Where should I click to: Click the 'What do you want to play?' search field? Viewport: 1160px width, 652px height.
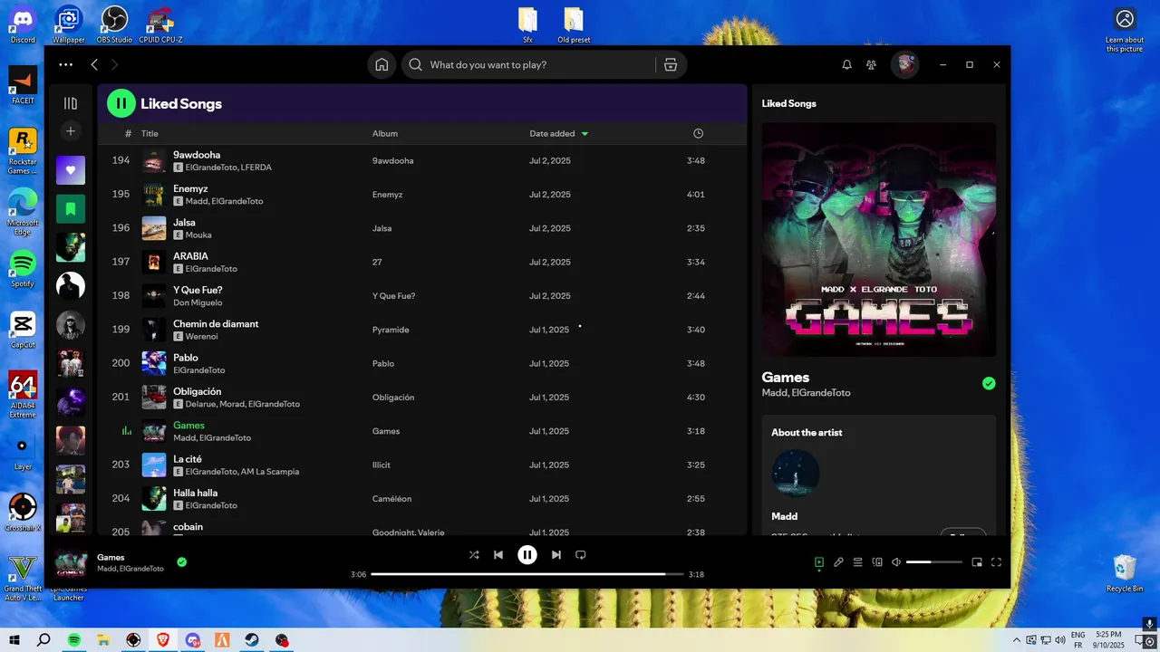528,64
